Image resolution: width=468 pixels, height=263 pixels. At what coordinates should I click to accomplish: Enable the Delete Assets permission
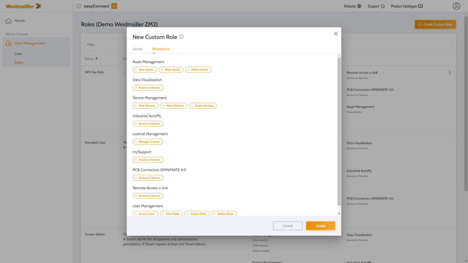point(198,69)
